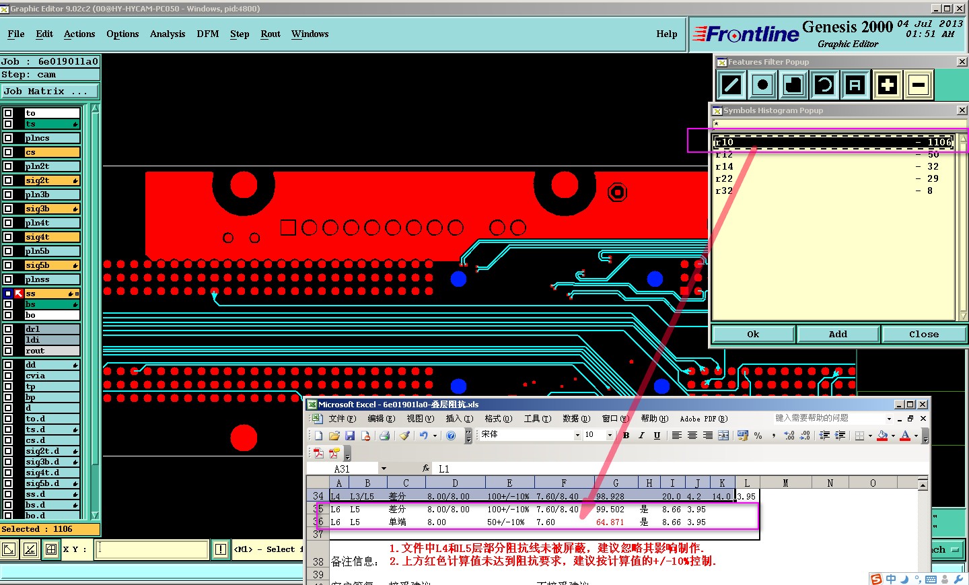Click Excel Undo icon
Image resolution: width=969 pixels, height=585 pixels.
(x=424, y=436)
